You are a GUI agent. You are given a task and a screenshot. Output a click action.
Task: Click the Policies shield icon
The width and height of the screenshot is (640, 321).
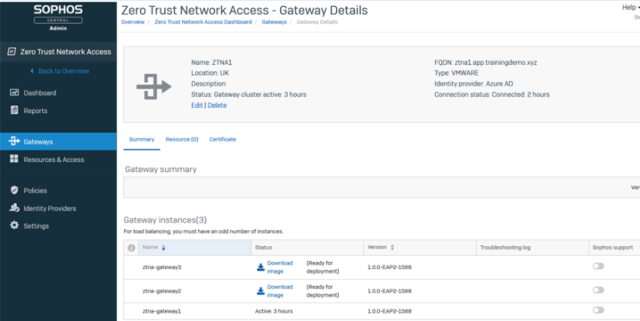pos(15,190)
